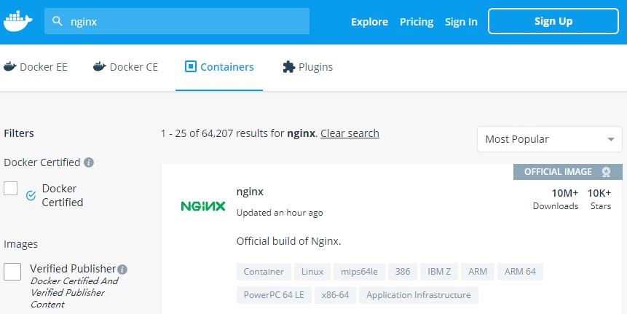Click the Clear search link
Screen dimensions: 627x314
click(350, 133)
